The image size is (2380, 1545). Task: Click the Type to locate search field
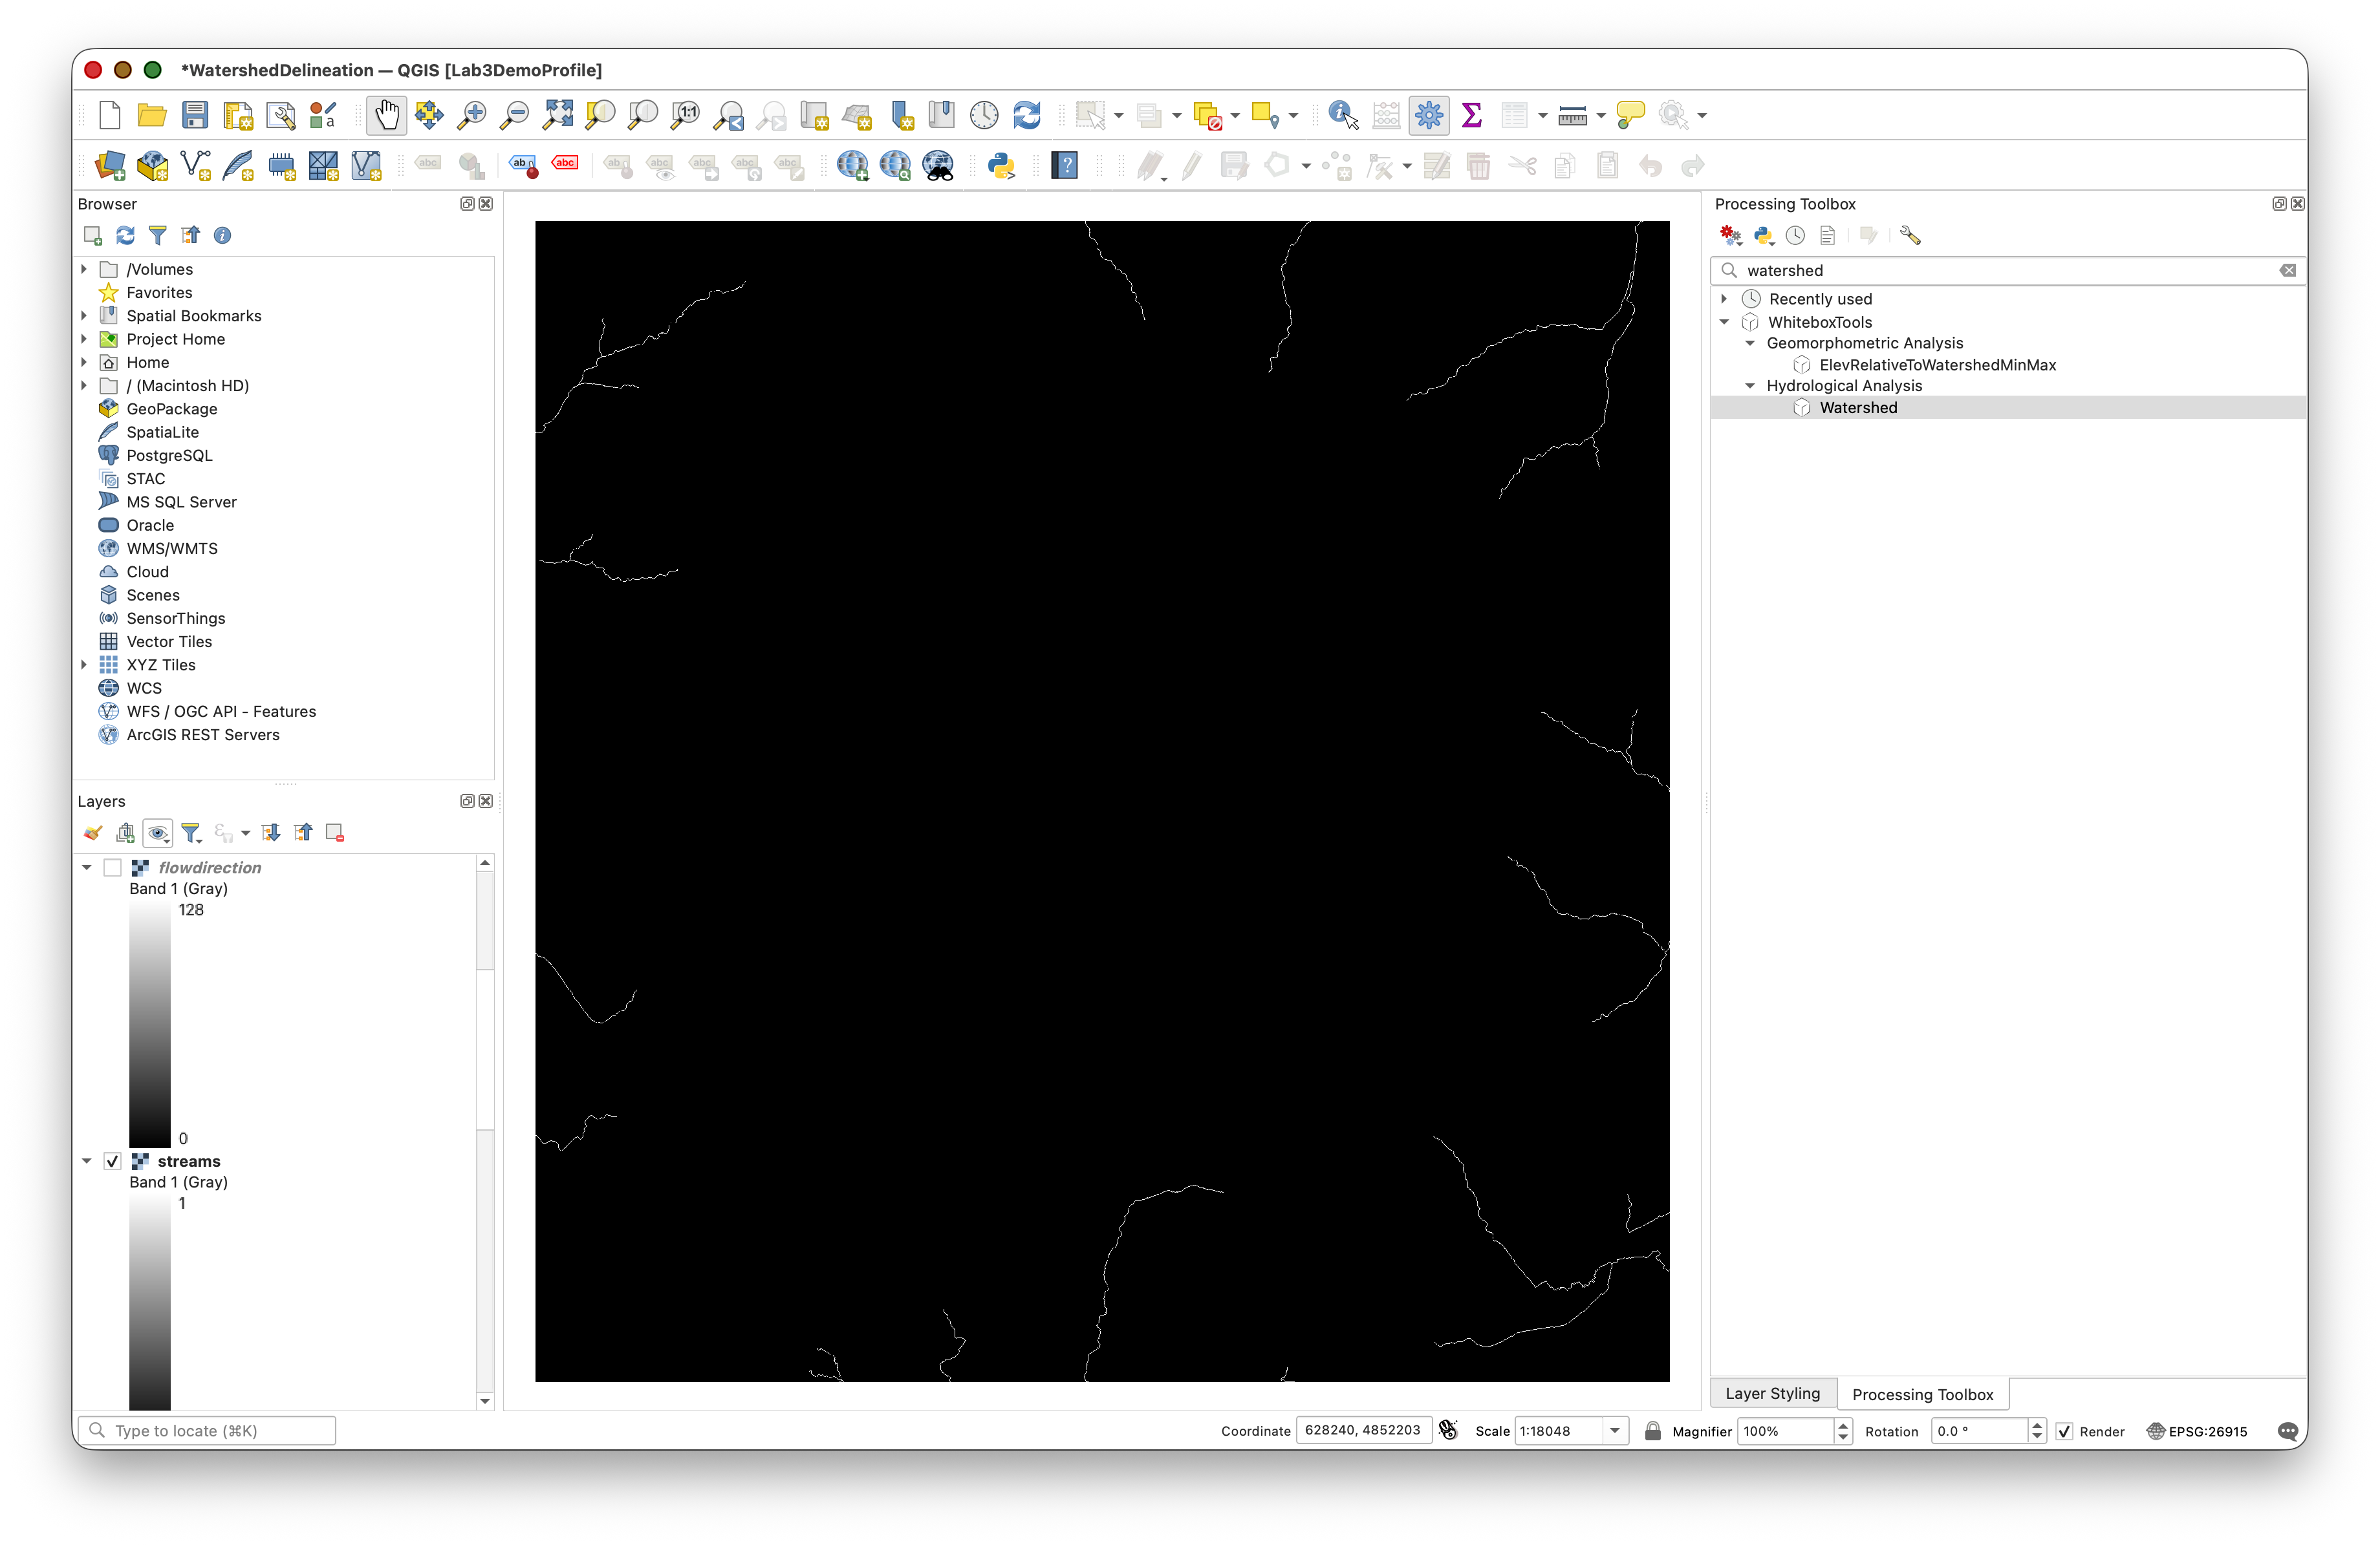(x=208, y=1431)
